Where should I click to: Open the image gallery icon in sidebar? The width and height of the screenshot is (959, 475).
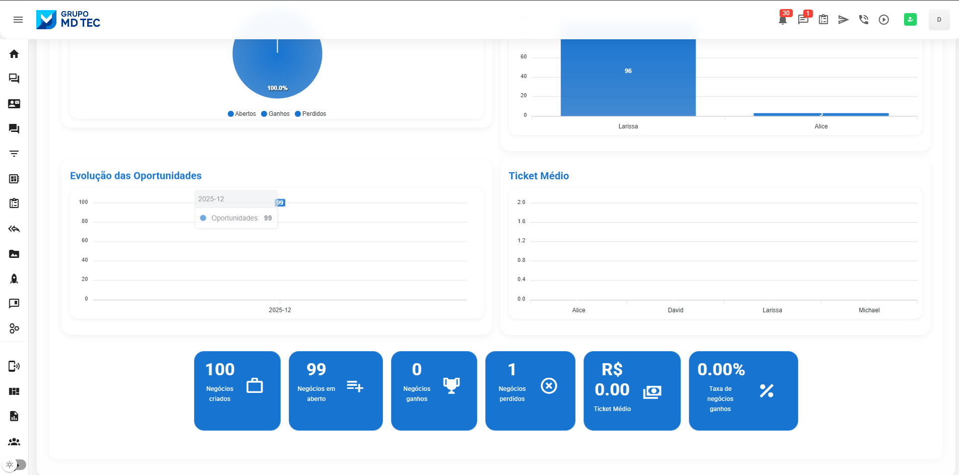point(14,254)
